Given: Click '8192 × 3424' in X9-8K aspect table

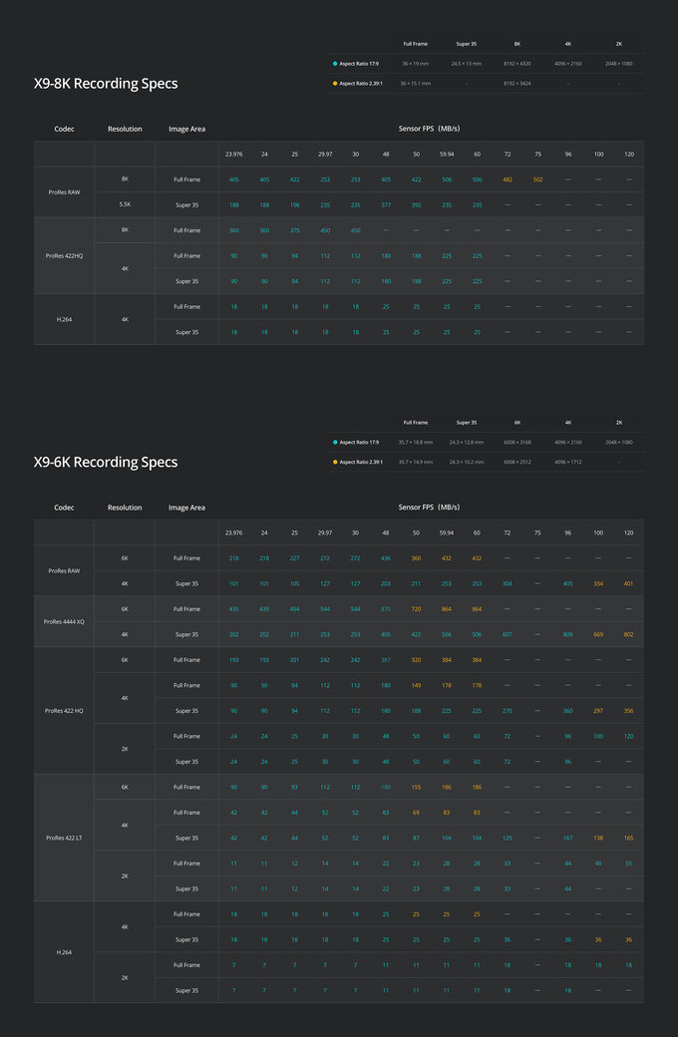Looking at the screenshot, I should (x=517, y=84).
